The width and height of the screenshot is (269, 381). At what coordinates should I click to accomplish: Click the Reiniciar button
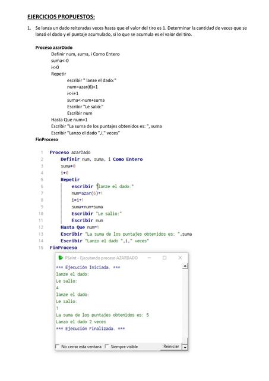point(171,346)
